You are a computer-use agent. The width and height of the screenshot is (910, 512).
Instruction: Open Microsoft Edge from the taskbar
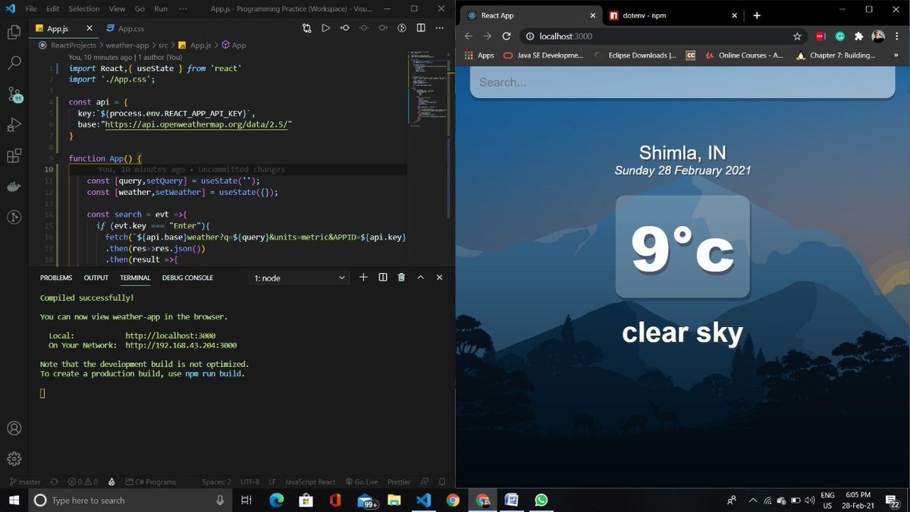276,500
